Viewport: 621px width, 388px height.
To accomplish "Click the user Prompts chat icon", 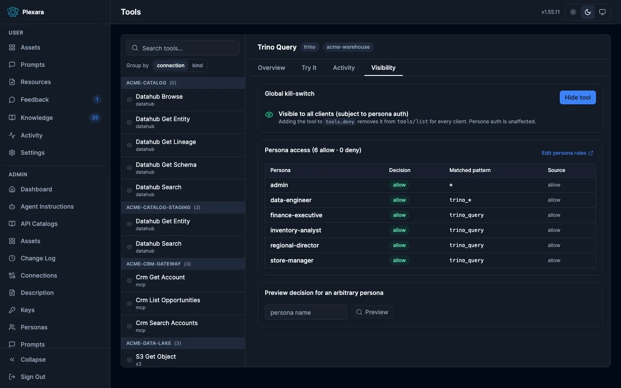I will pos(12,65).
